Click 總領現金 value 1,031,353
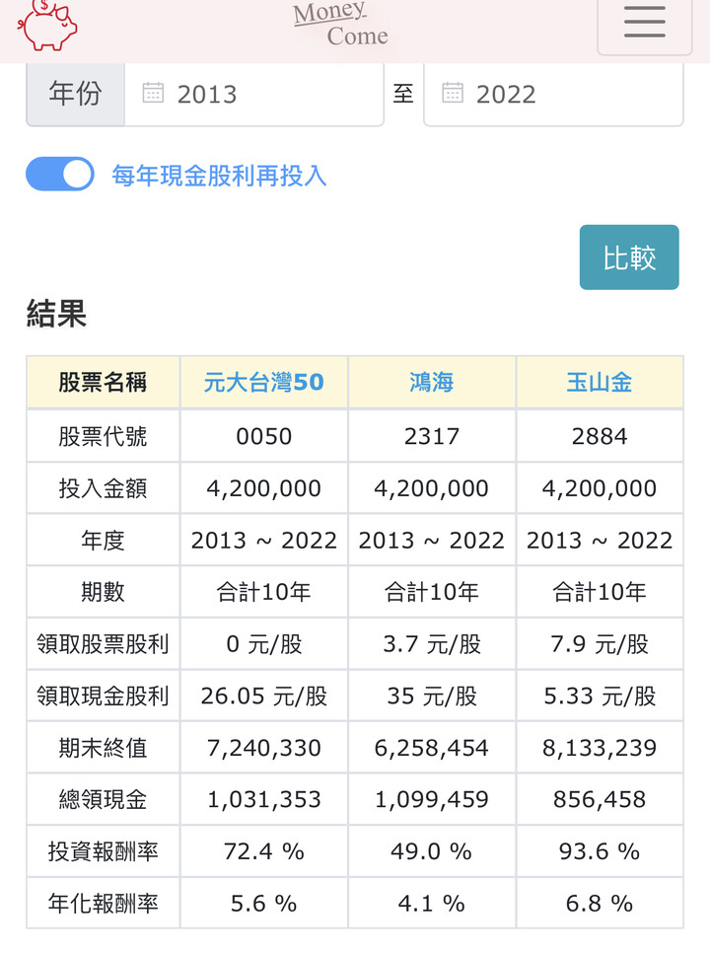710x953 pixels. tap(263, 799)
